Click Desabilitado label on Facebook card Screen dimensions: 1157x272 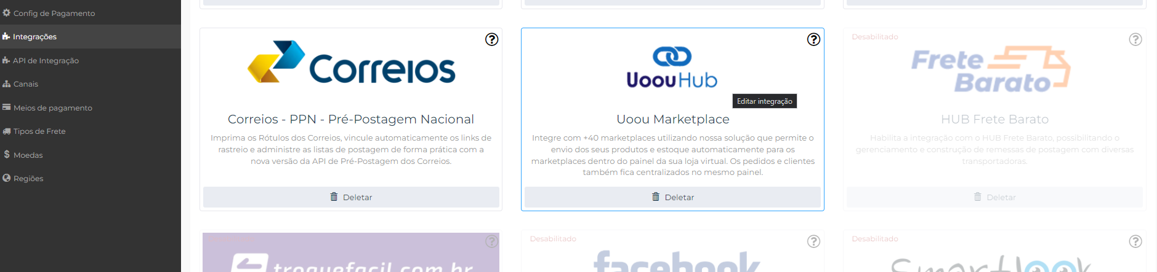pos(553,239)
